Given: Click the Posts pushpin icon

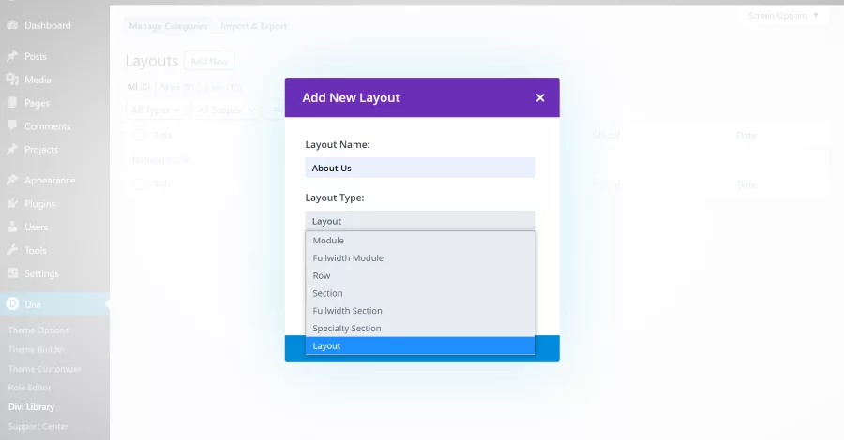Looking at the screenshot, I should tap(12, 56).
